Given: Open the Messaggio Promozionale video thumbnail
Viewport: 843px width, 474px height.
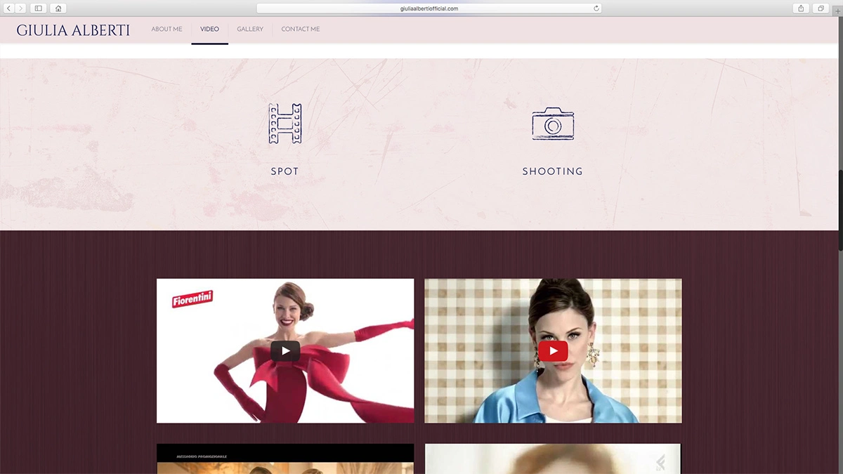Looking at the screenshot, I should (285, 459).
